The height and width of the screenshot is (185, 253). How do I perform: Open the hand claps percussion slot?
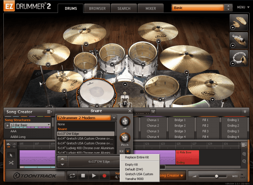238,22
